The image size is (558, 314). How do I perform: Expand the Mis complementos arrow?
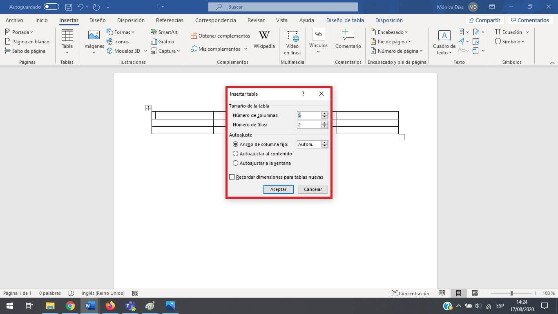point(246,49)
